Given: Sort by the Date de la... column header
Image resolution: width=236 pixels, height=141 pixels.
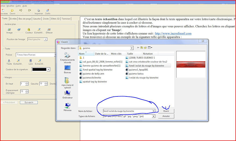Looking at the screenshot, I should tap(102, 54).
